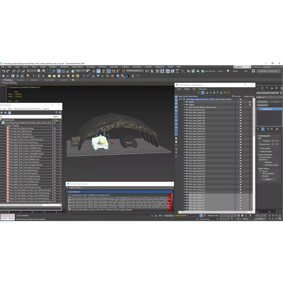Screen dimensions: 283x283
Task: Hide the Shelter layer via eye icon
Action: pyautogui.click(x=185, y=102)
